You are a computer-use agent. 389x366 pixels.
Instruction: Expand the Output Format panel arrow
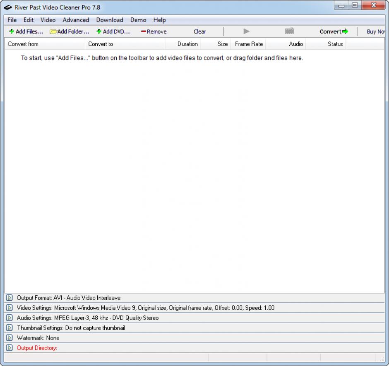(10, 298)
